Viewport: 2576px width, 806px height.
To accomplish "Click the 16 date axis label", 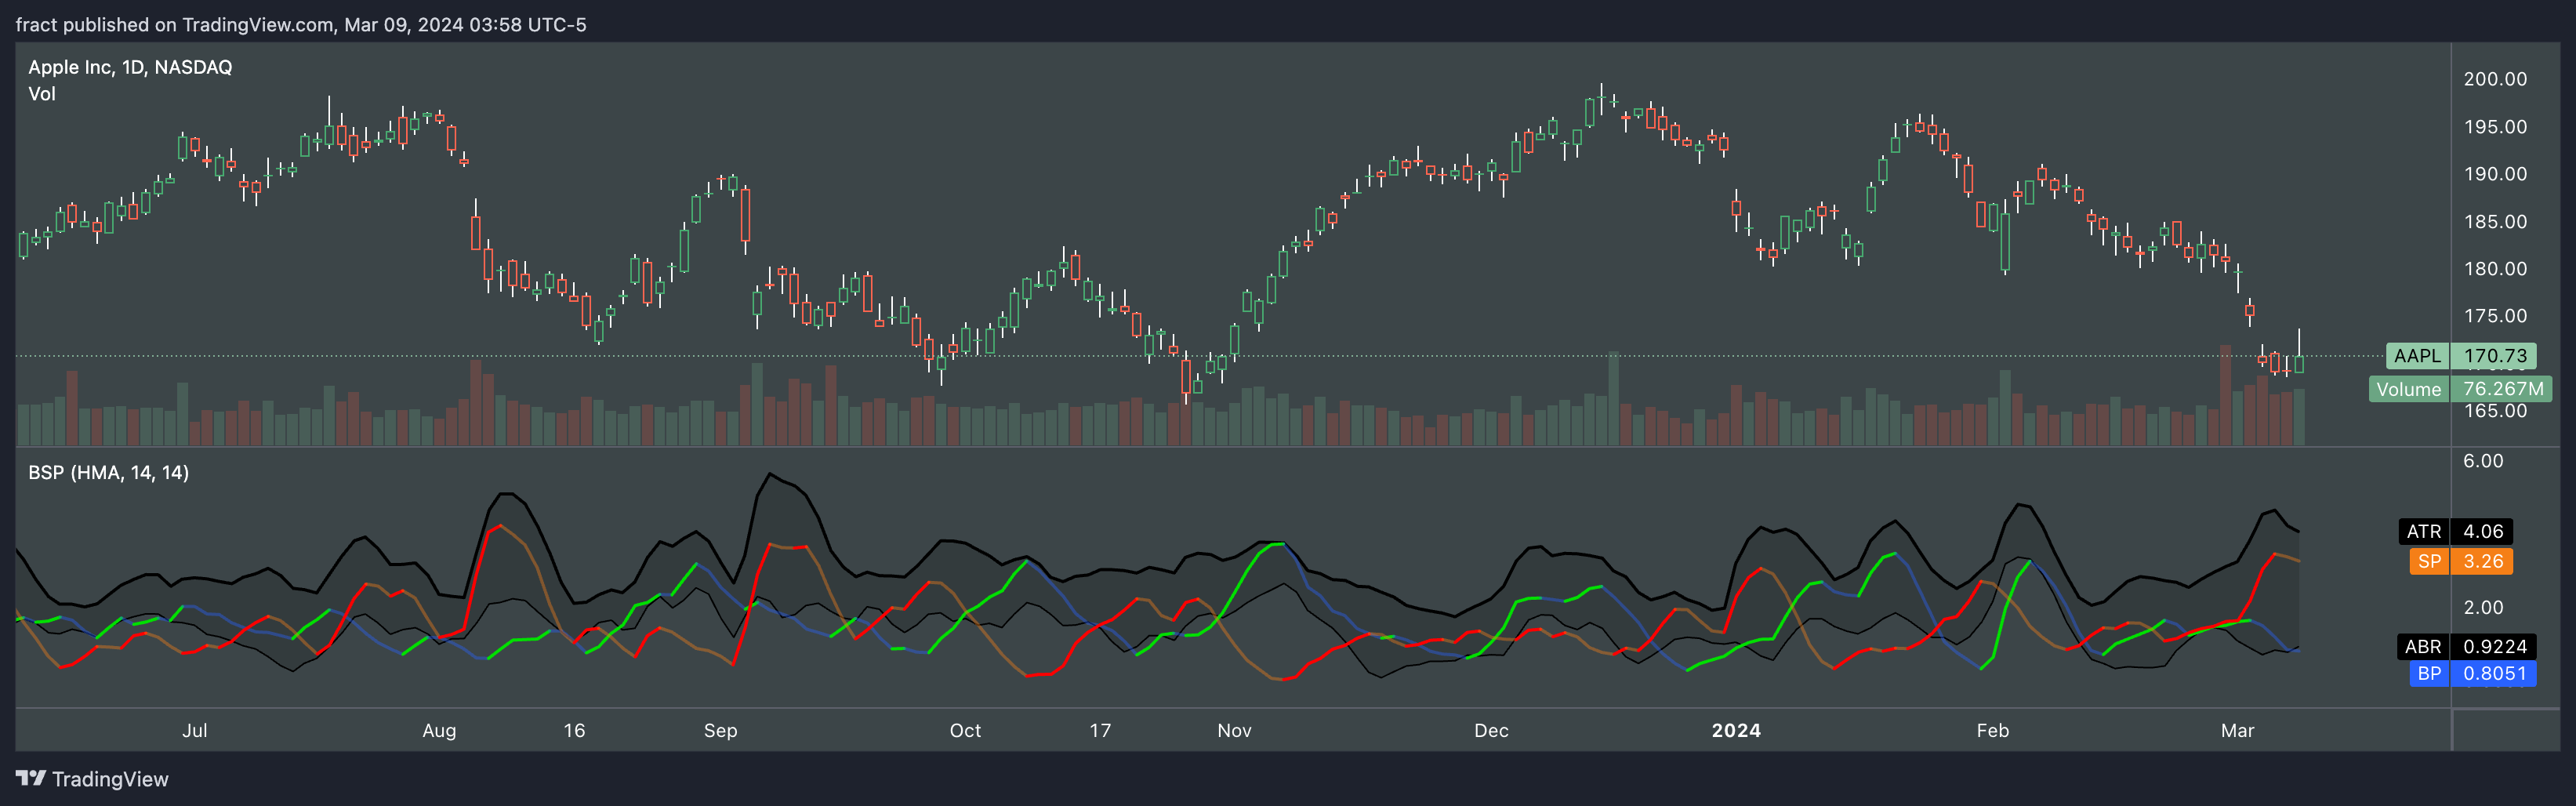I will coord(574,731).
